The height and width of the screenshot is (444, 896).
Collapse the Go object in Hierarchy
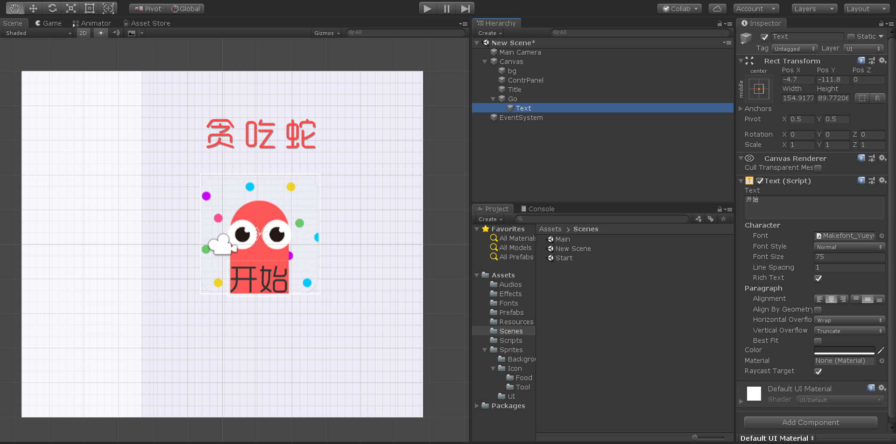point(493,99)
